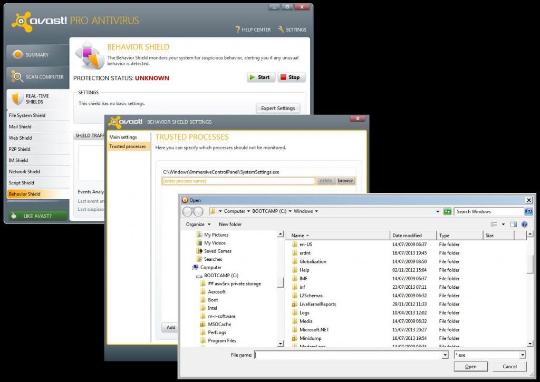Click the green Start play icon
Image resolution: width=540 pixels, height=382 pixels.
pyautogui.click(x=253, y=77)
